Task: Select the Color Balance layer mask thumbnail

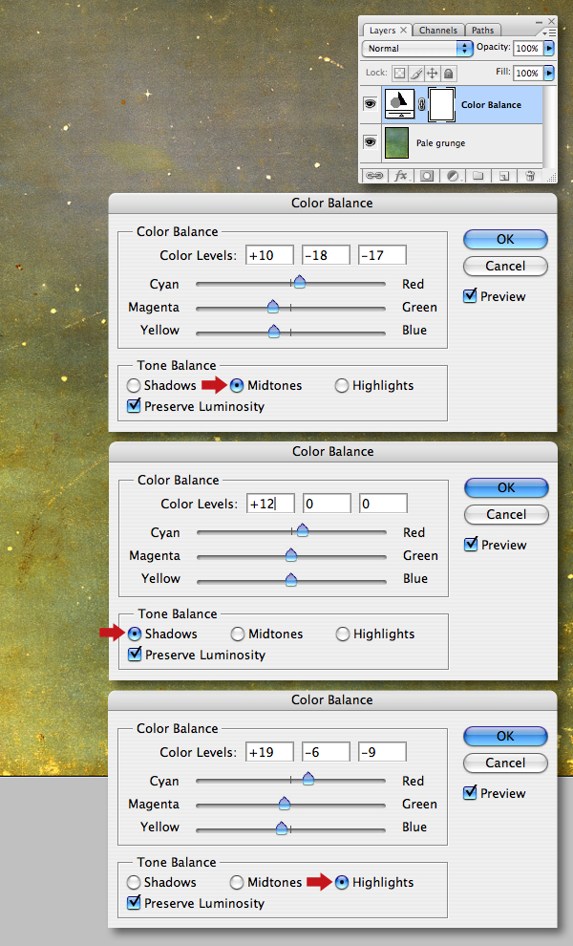Action: click(x=441, y=104)
